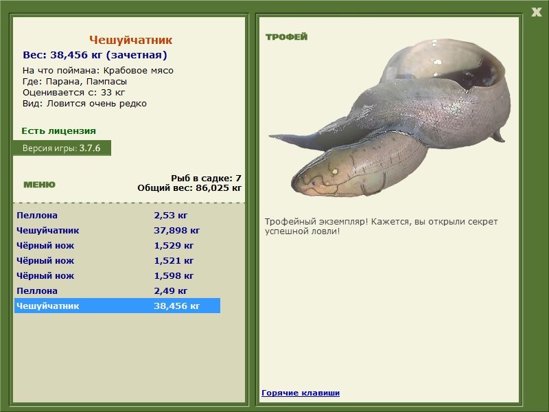Click the Вес: 38,456 кг weight line
This screenshot has width=549, height=412.
[95, 55]
